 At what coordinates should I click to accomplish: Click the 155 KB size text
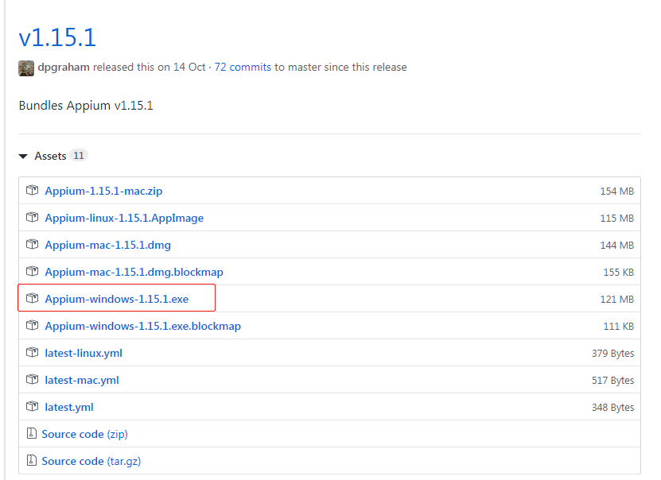tap(618, 273)
